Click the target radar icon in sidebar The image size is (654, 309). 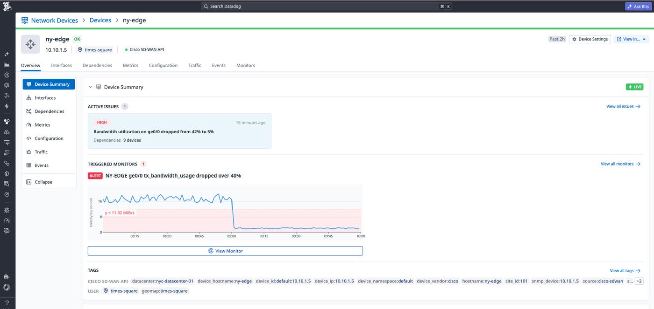click(x=7, y=75)
